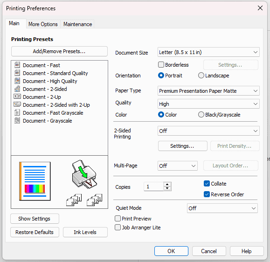Decrease copies with the down arrow
The image size is (270, 262).
tap(167, 188)
